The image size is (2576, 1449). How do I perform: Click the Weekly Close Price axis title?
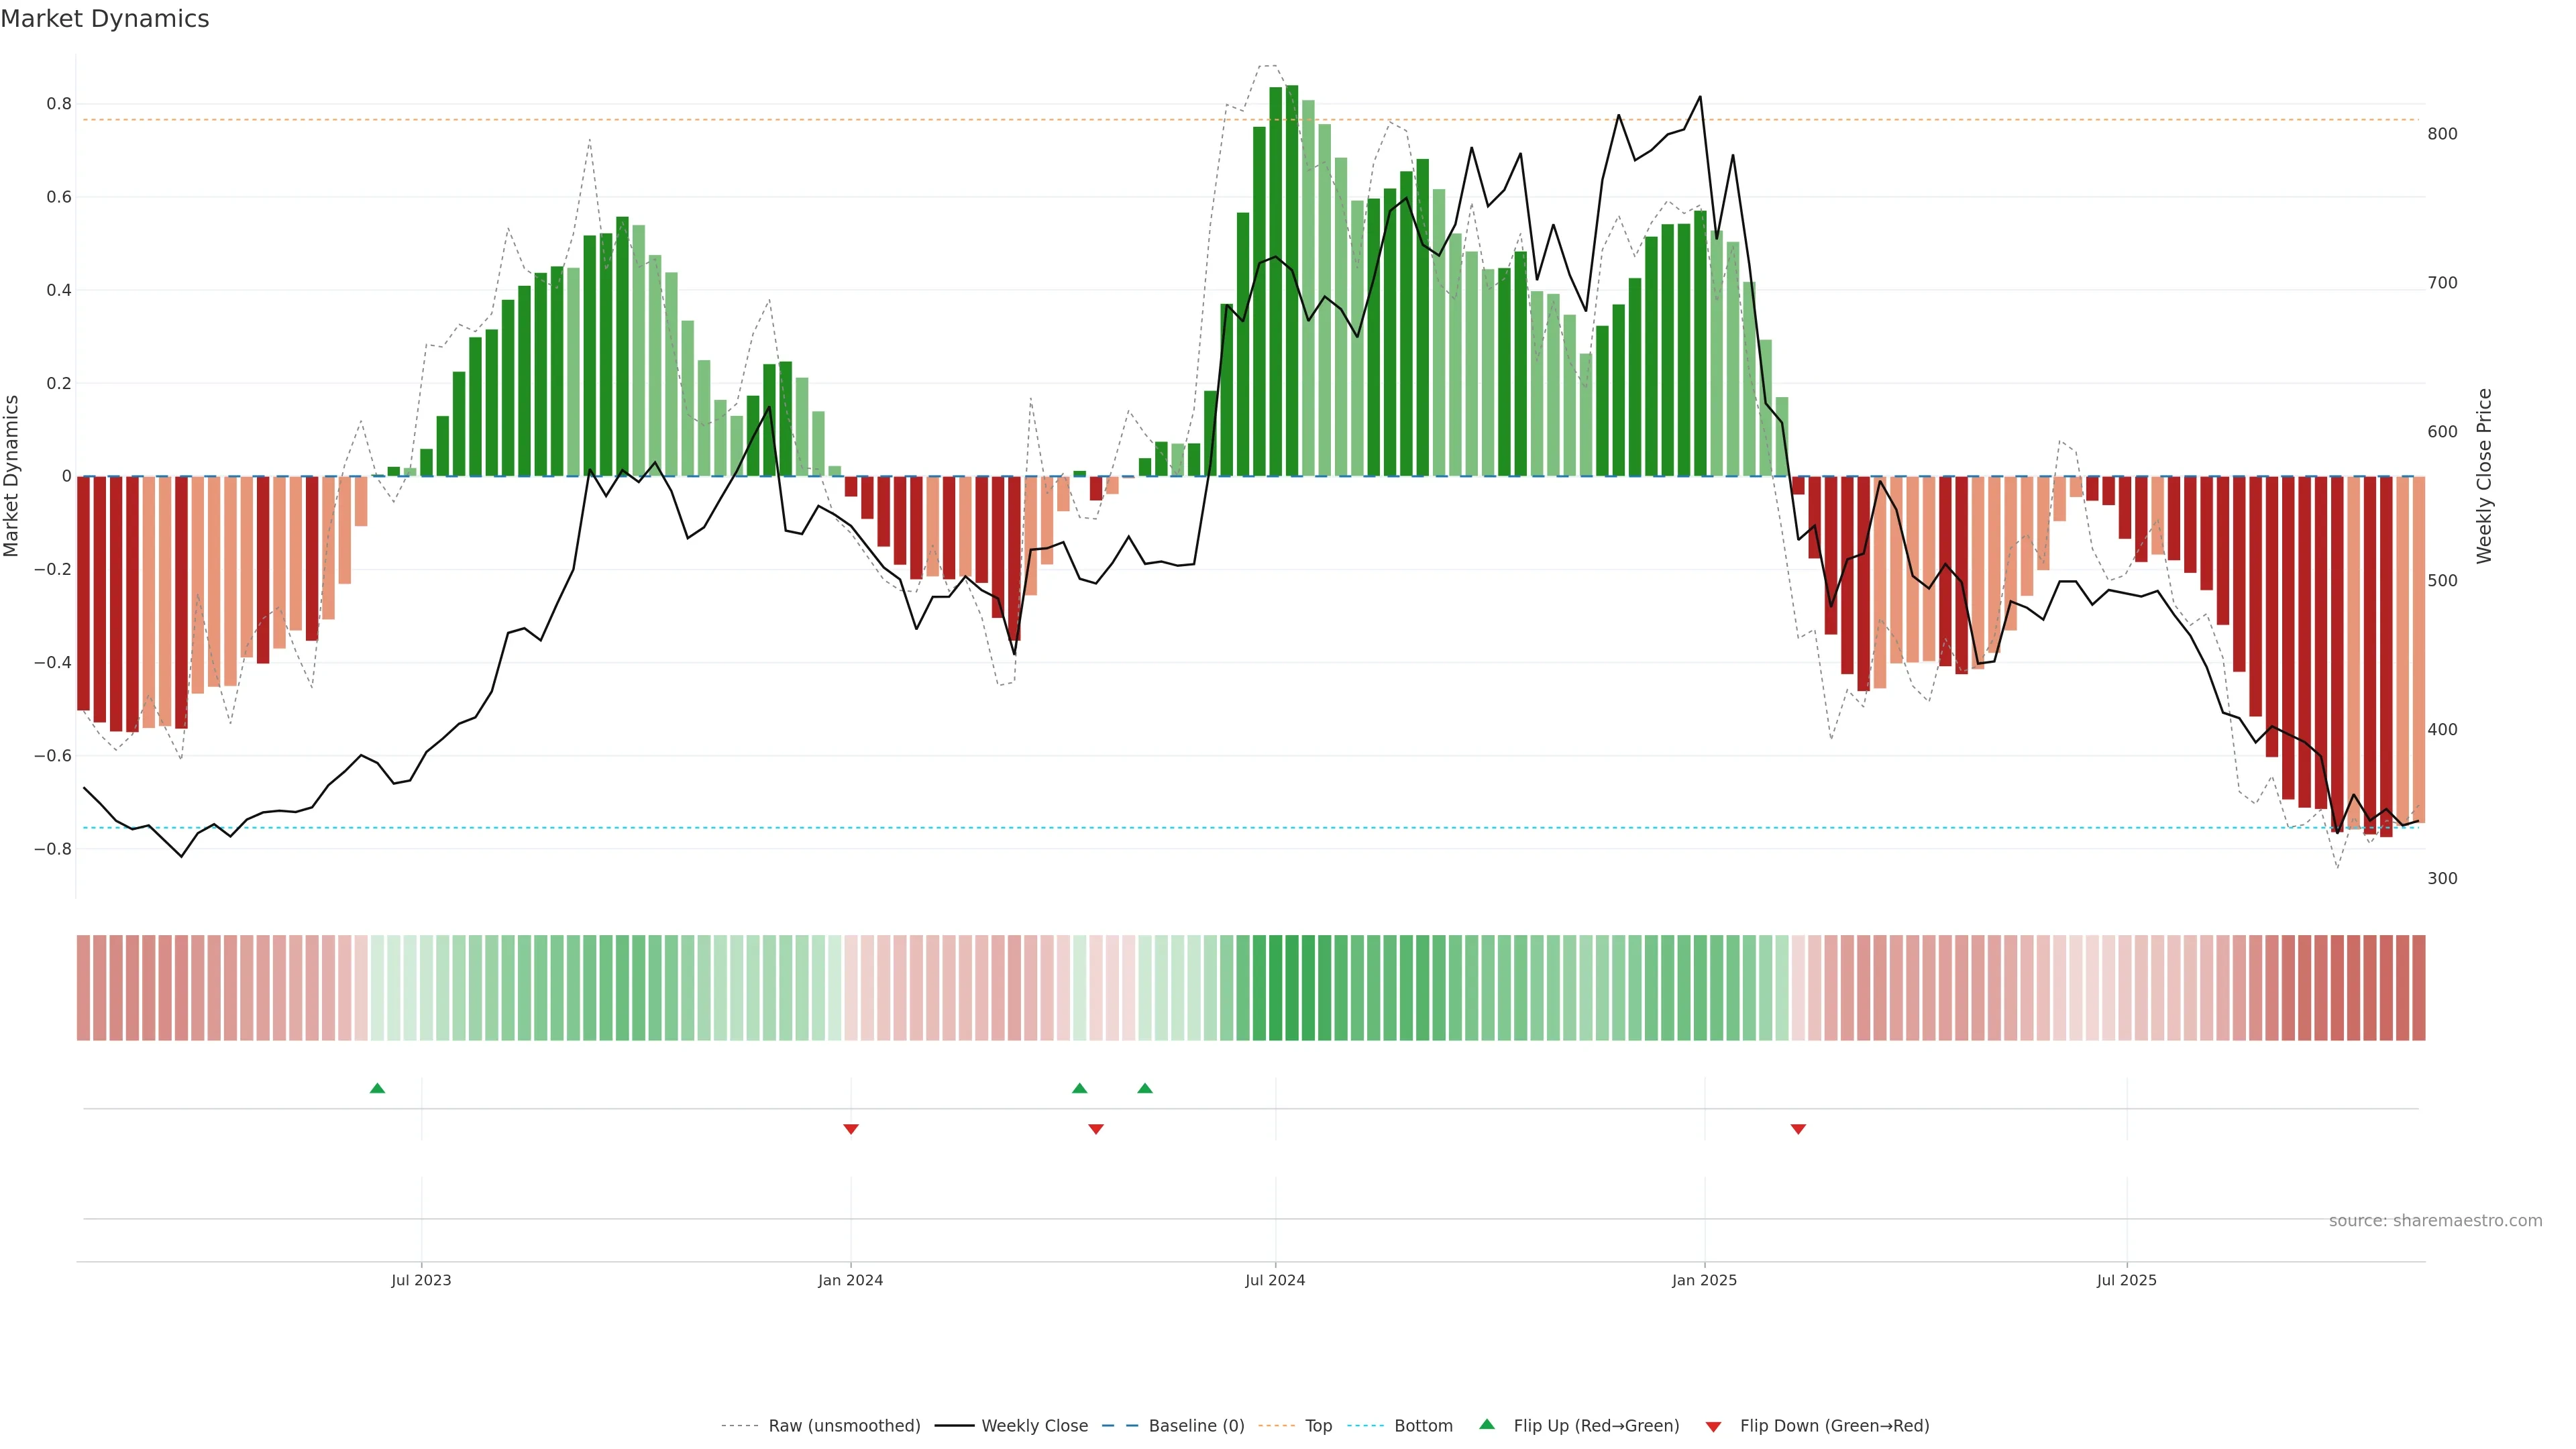point(2485,476)
